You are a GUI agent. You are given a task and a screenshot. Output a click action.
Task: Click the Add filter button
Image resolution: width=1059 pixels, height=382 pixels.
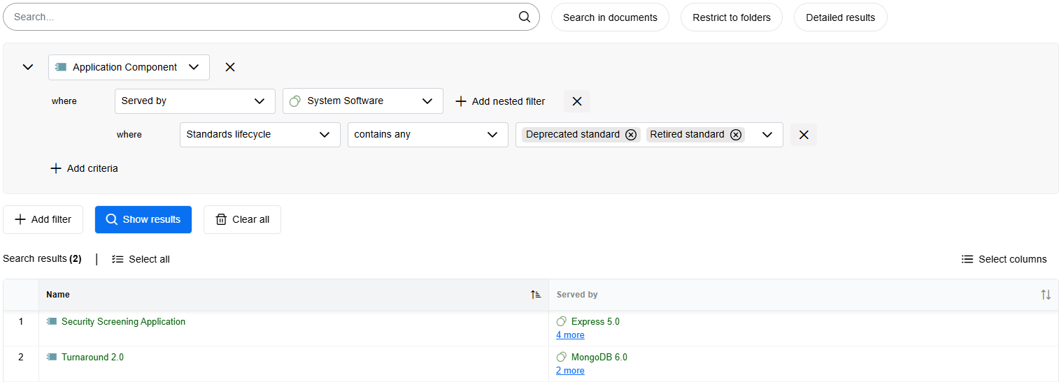click(43, 219)
